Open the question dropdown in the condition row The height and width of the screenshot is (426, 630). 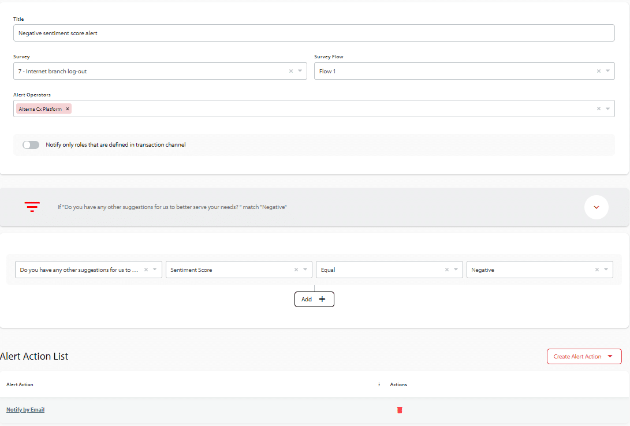point(155,270)
